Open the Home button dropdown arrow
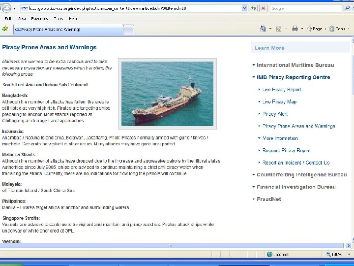This screenshot has width=354, height=266. [x=270, y=29]
